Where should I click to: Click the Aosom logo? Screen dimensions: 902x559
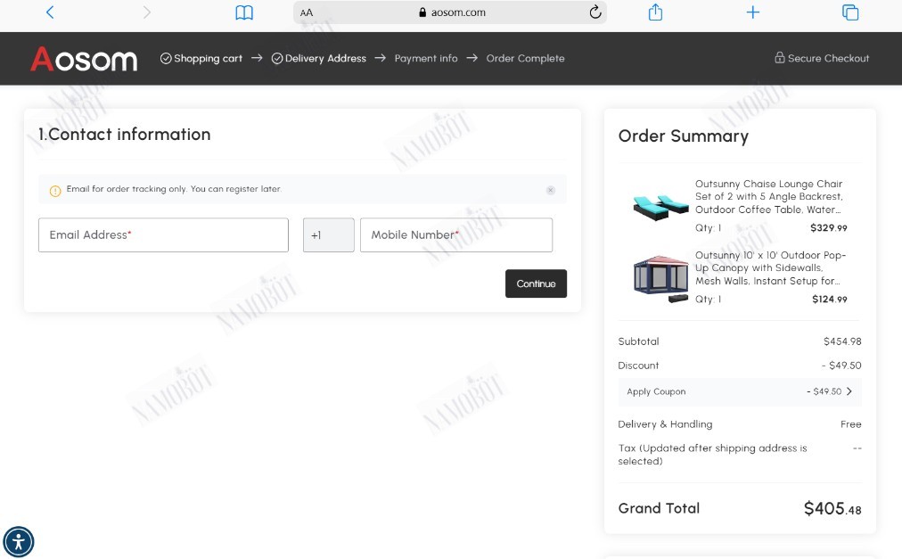coord(84,59)
